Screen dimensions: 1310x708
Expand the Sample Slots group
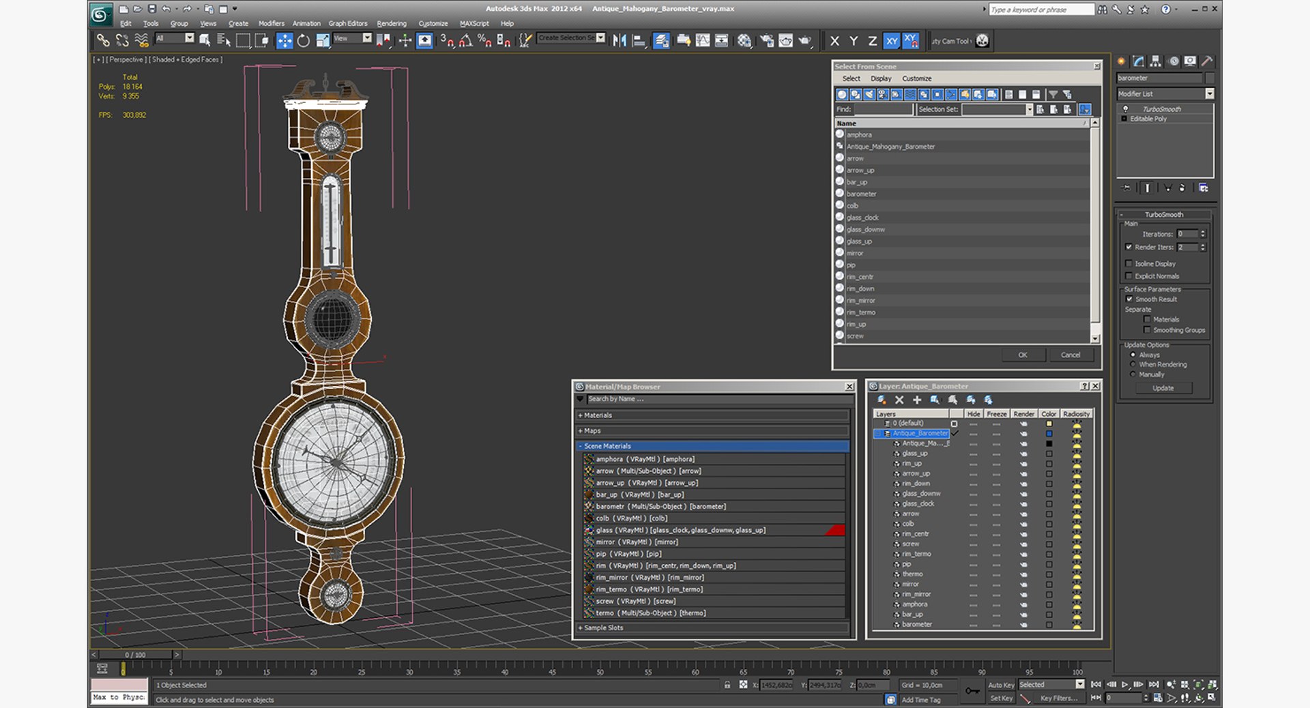[x=713, y=628]
